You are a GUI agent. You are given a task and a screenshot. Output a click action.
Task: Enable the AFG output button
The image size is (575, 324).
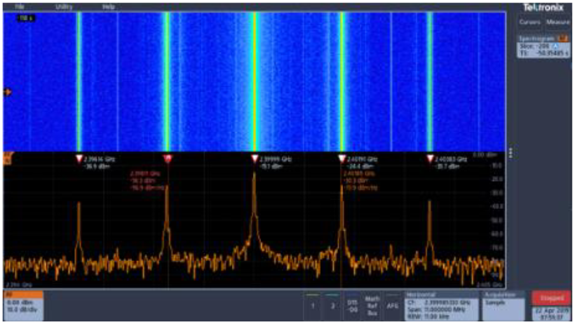pos(393,306)
